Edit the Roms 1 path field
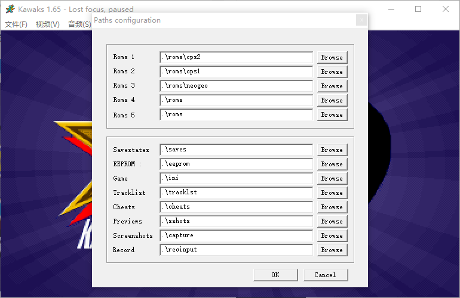This screenshot has width=460, height=298. point(236,57)
